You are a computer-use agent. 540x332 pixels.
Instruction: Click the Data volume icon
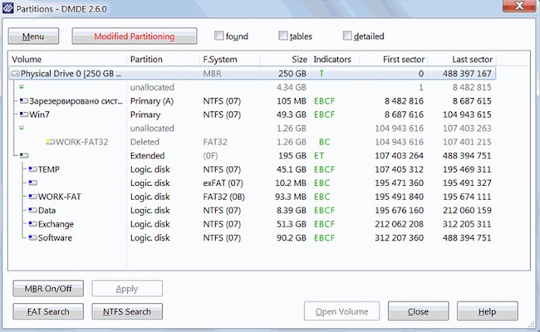tap(32, 210)
